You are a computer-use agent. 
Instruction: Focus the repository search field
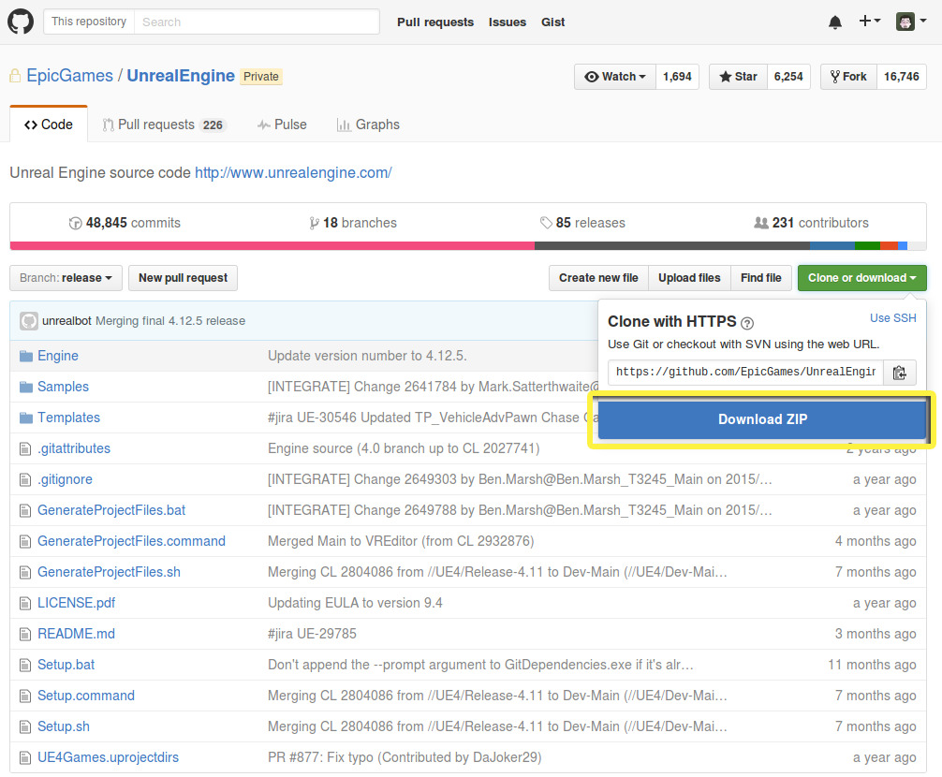(256, 22)
